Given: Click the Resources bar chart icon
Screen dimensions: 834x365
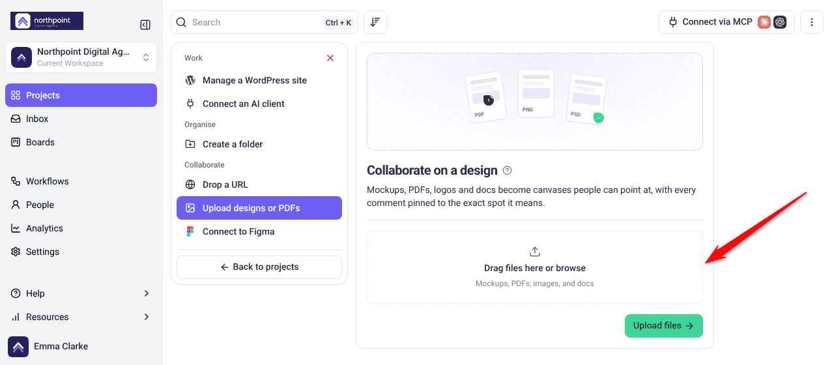Looking at the screenshot, I should tap(16, 317).
